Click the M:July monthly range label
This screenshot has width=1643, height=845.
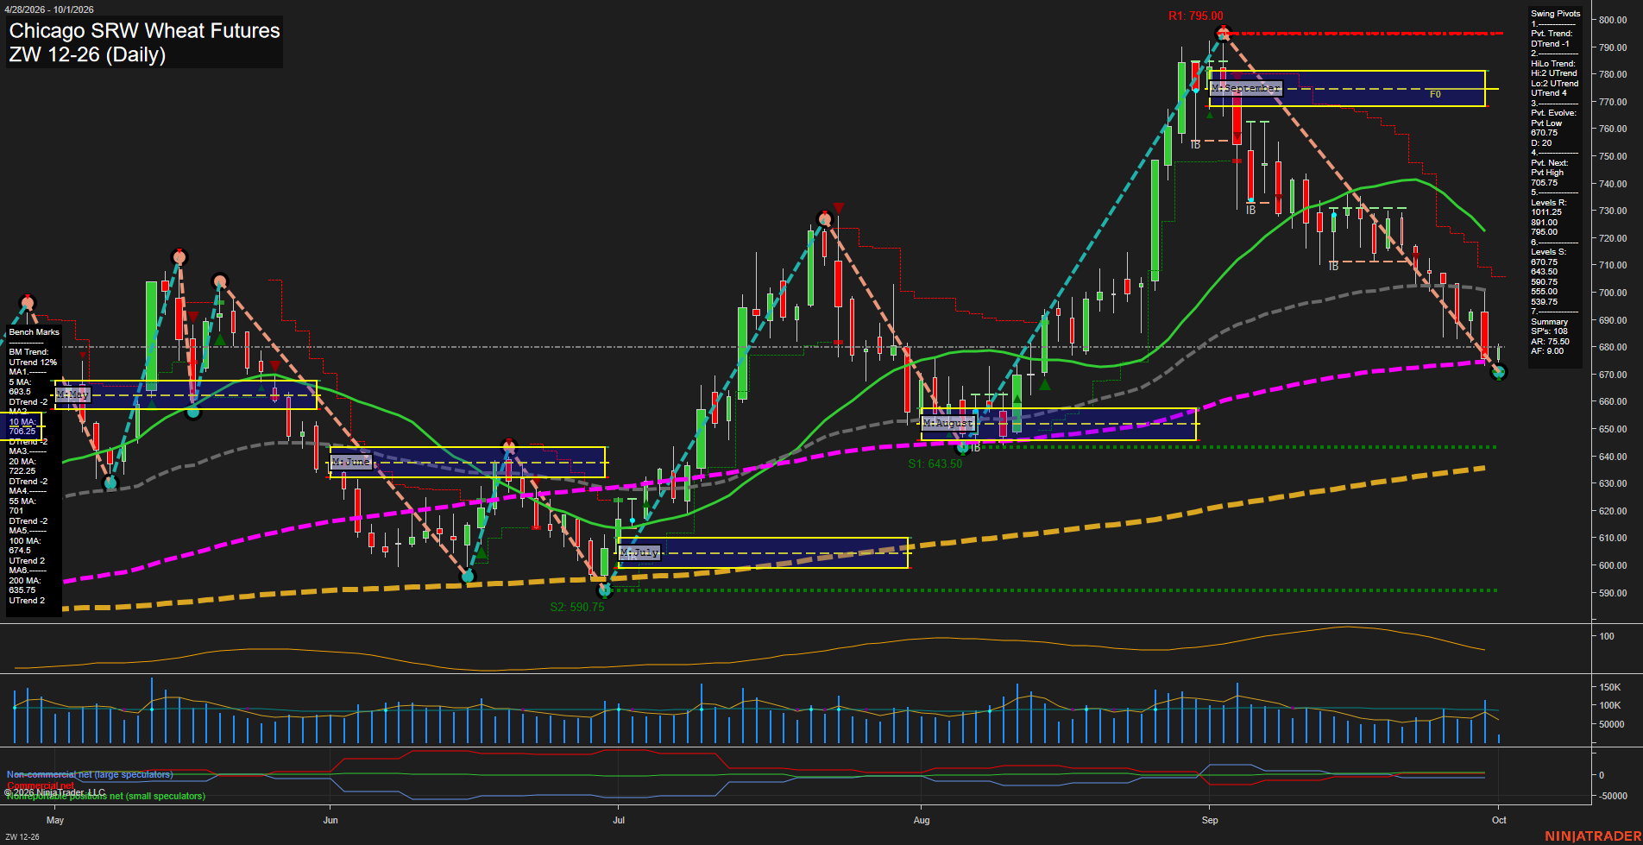(639, 552)
